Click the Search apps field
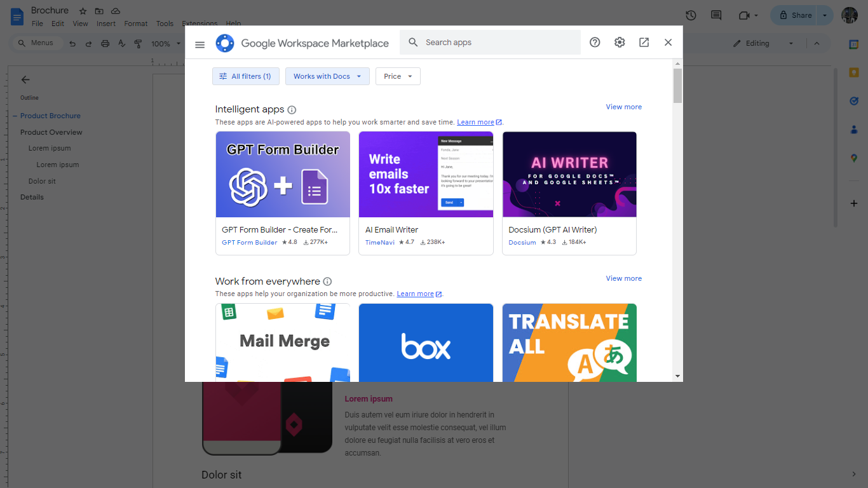The height and width of the screenshot is (488, 868). click(490, 43)
